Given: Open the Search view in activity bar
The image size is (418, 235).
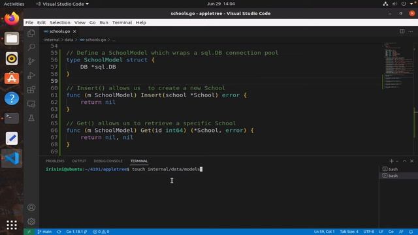Looking at the screenshot, I should pyautogui.click(x=31, y=47).
